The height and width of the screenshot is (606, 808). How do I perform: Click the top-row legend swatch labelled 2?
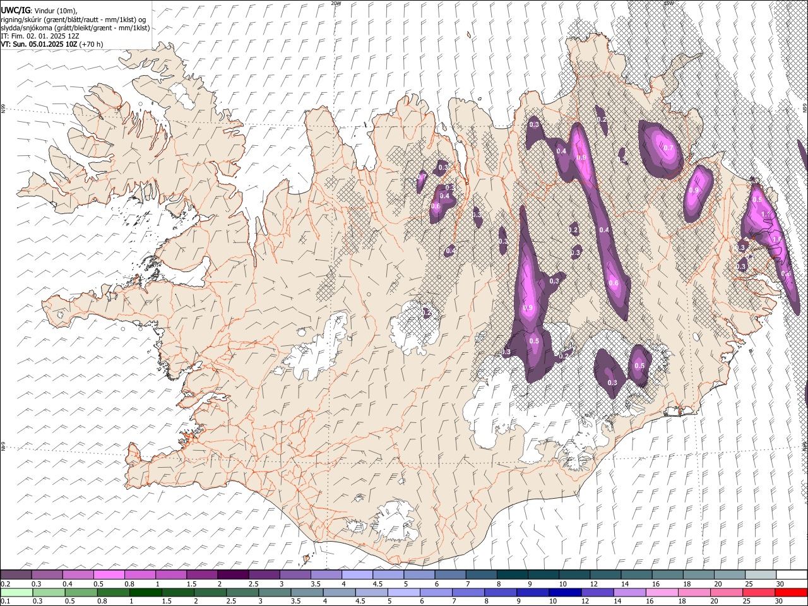tap(232, 574)
